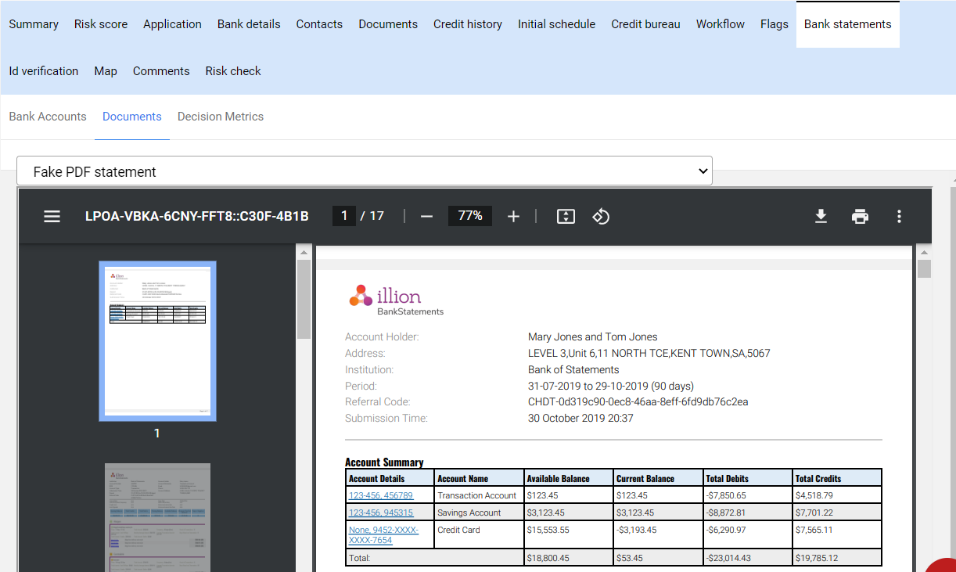Select the Bank Accounts sub-tab
The width and height of the screenshot is (956, 572).
tap(48, 117)
